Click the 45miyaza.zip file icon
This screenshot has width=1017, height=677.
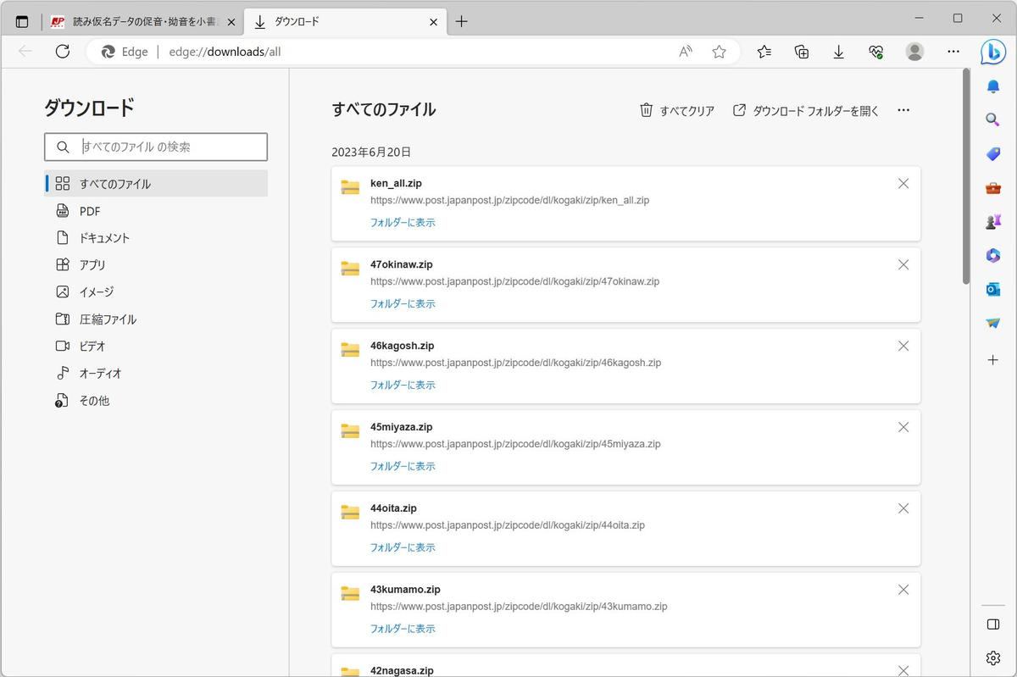(x=350, y=430)
